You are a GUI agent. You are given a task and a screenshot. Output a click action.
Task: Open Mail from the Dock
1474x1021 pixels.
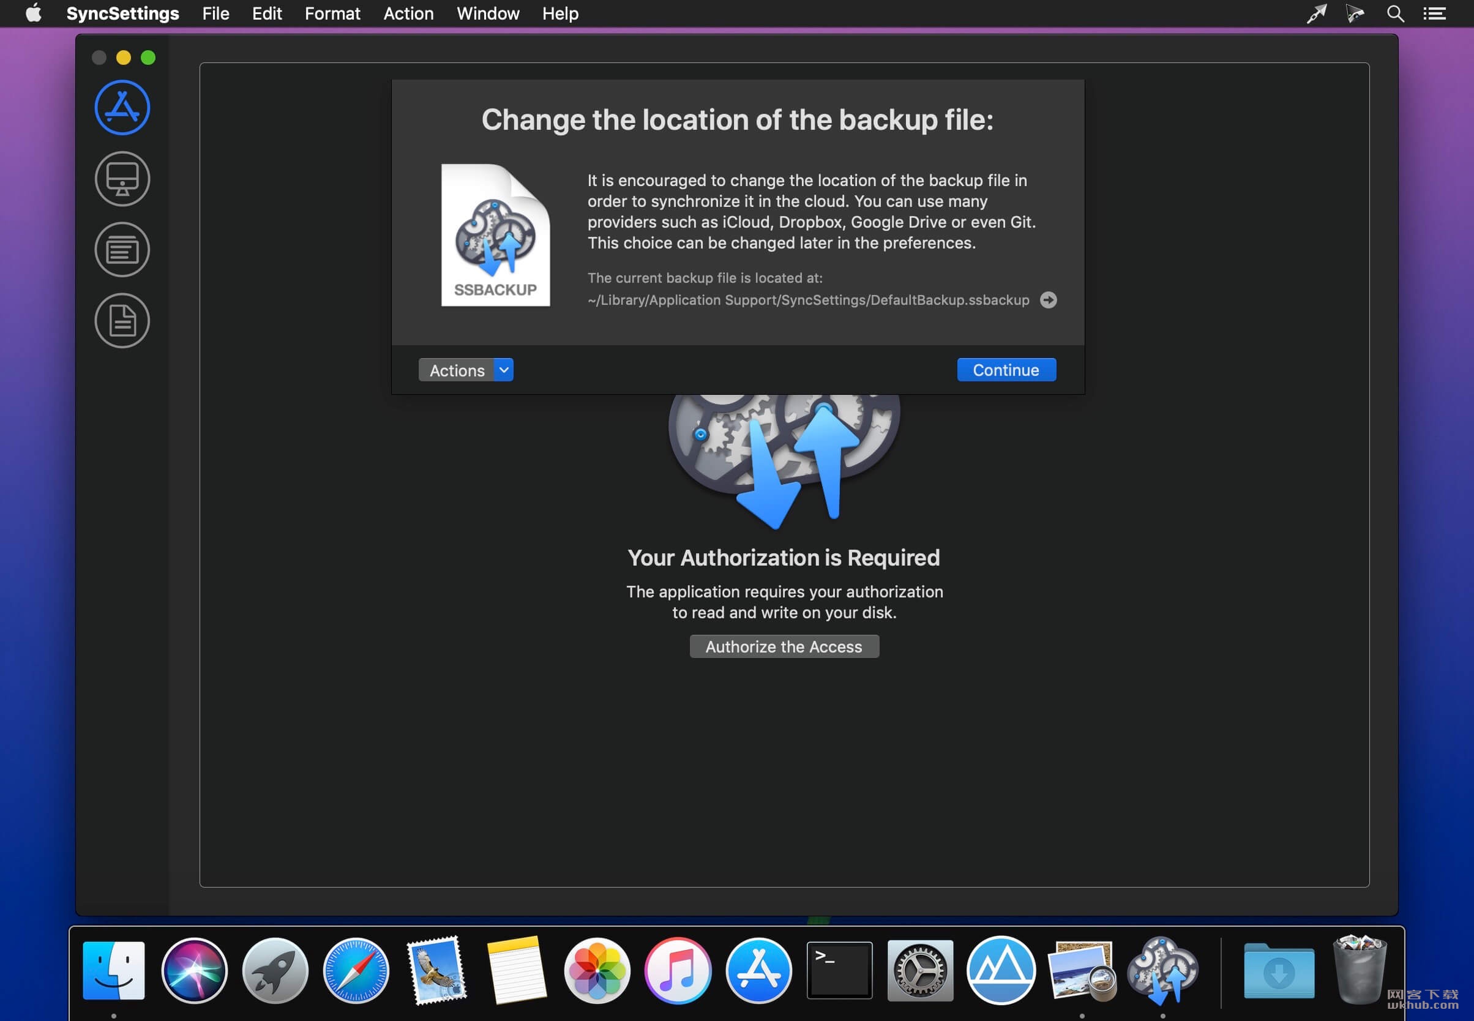point(437,970)
